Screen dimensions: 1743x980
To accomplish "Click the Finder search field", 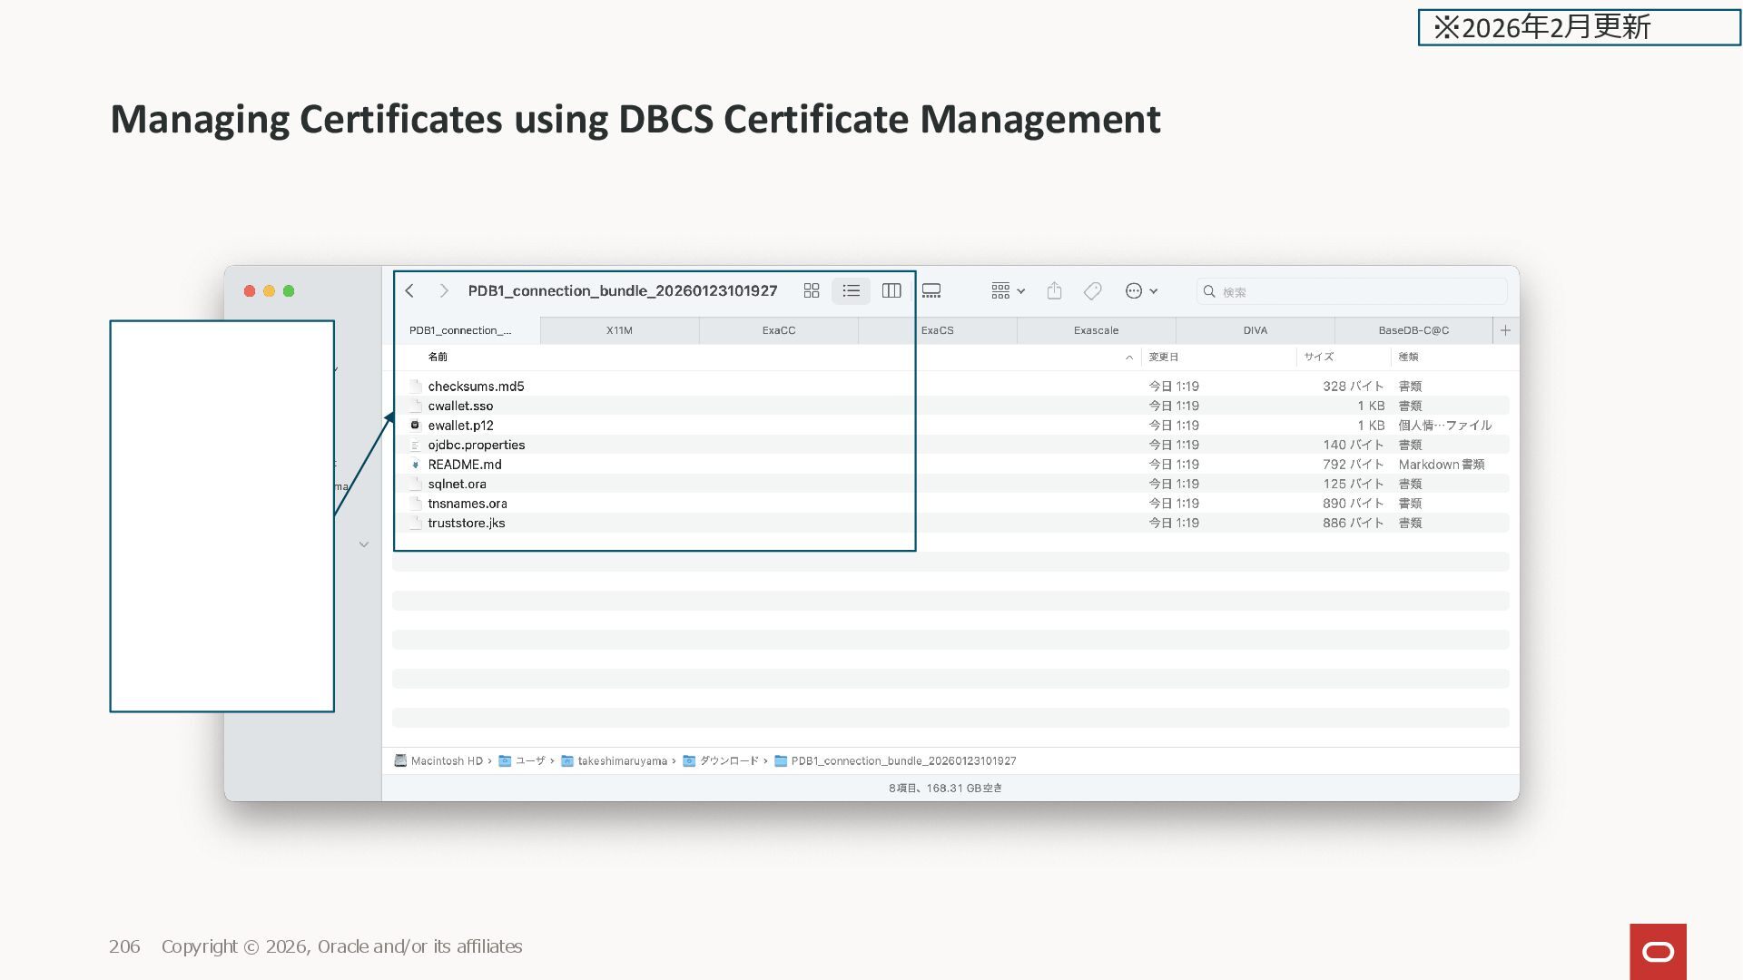I will point(1353,291).
